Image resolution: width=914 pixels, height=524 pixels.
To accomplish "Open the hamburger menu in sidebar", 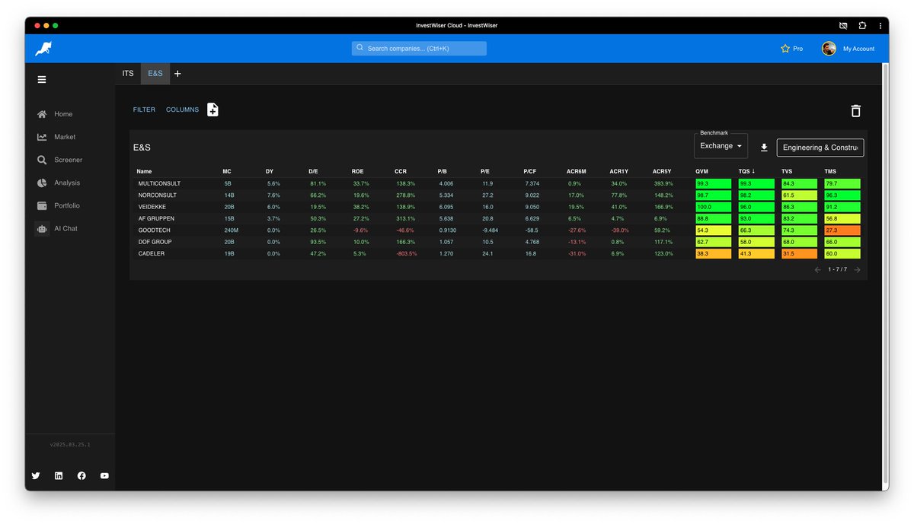I will 42,79.
